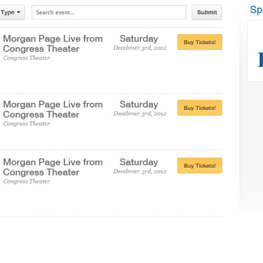Buy tickets for the second Morgan Page event
263x263 pixels.
(200, 108)
